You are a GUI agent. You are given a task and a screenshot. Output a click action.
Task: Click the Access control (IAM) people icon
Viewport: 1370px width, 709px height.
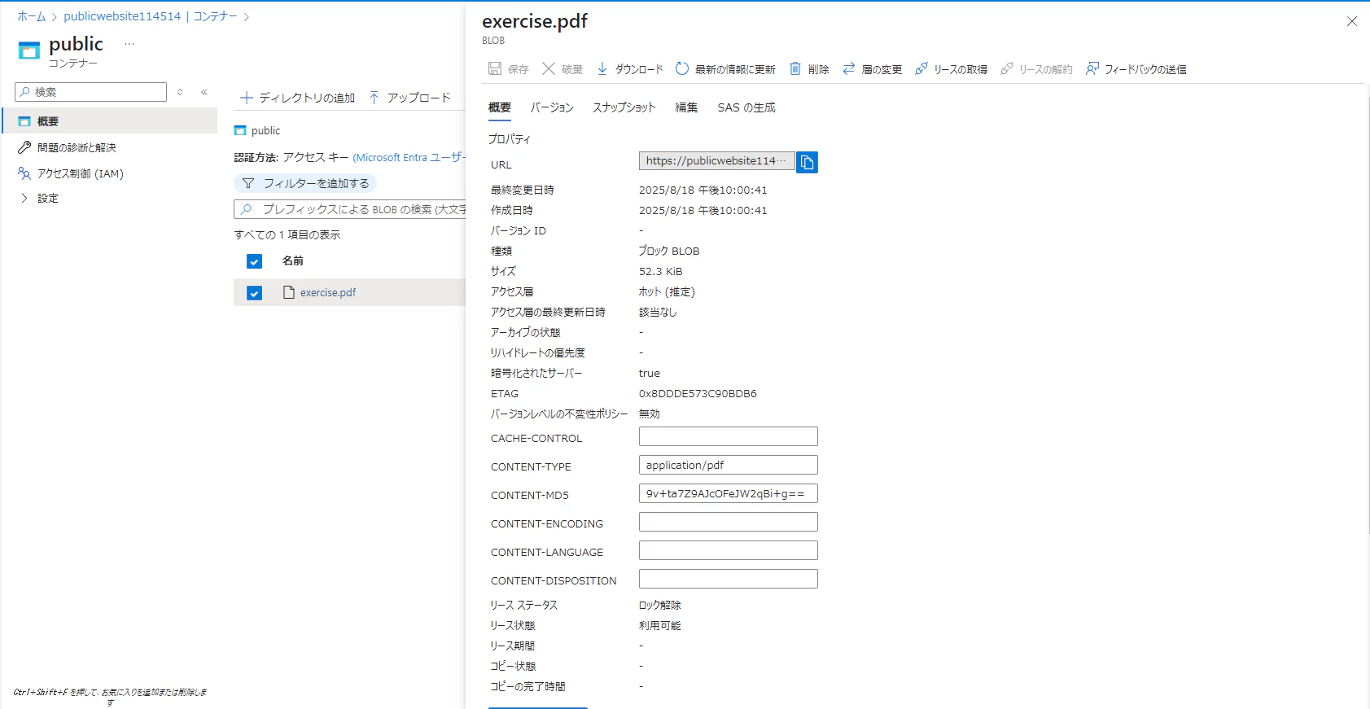tap(24, 173)
